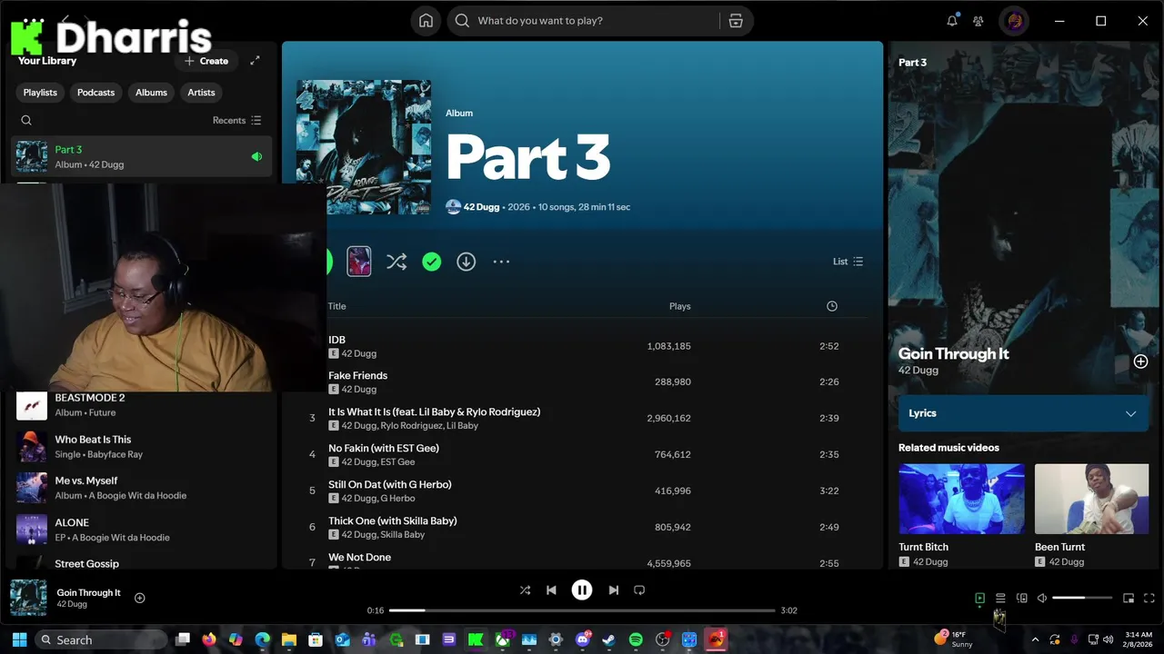The height and width of the screenshot is (654, 1164).
Task: Open Microsoft Edge from the taskbar
Action: pos(263,639)
